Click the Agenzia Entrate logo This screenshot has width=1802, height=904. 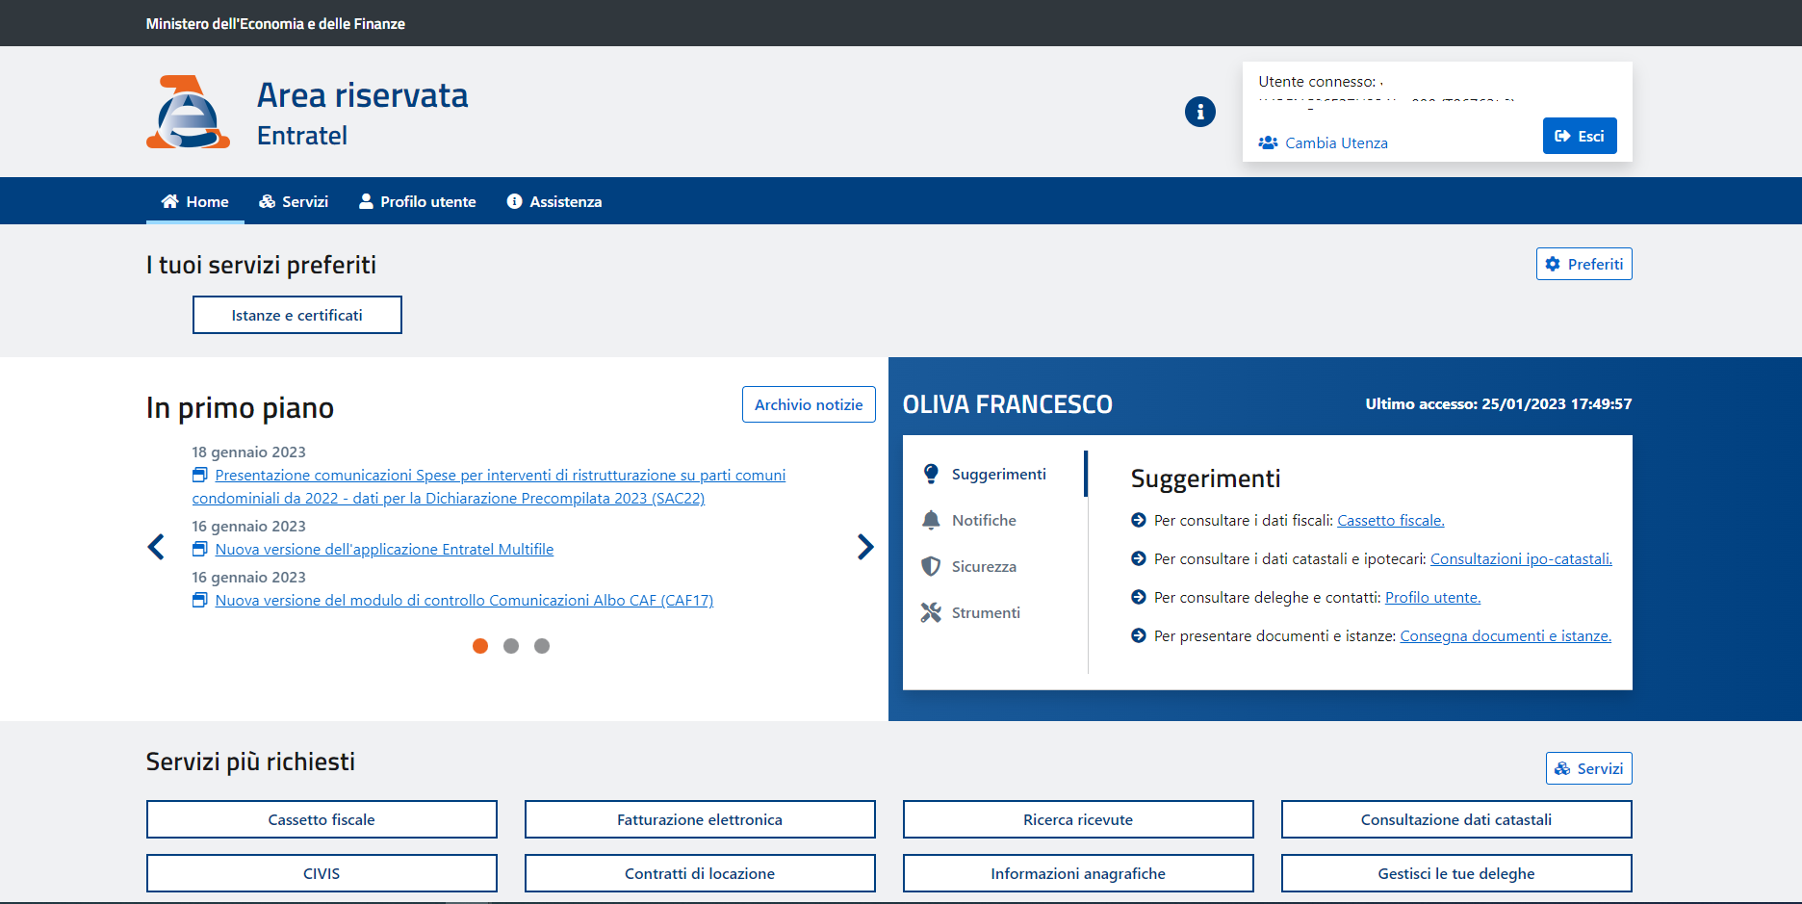click(x=188, y=112)
